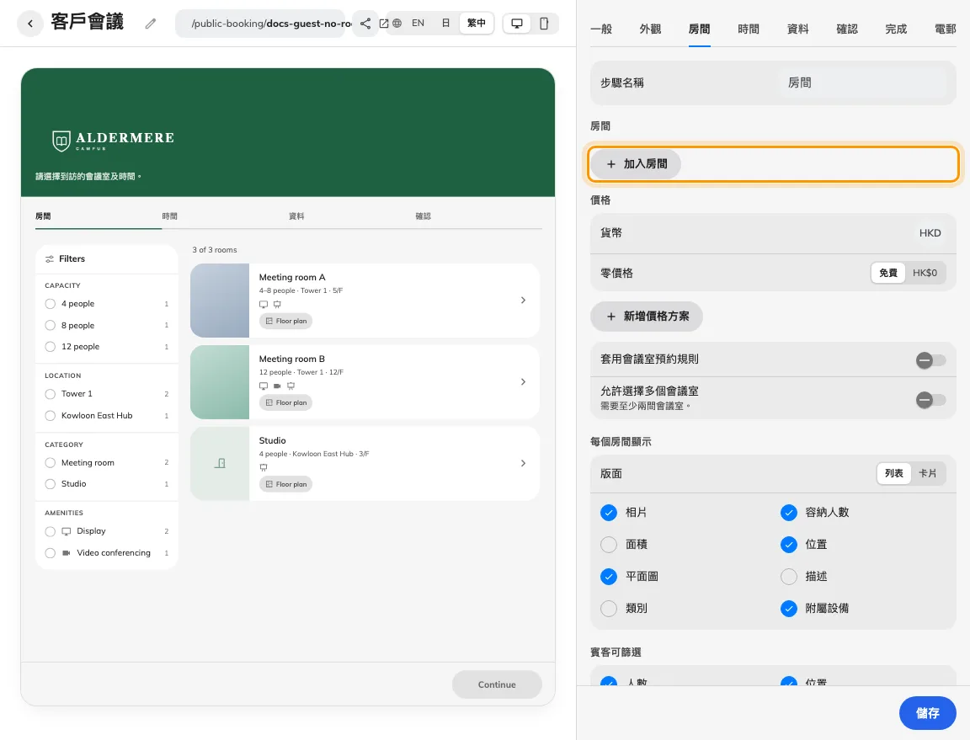
Task: Filter rooms by 8 people capacity
Action: pyautogui.click(x=51, y=326)
